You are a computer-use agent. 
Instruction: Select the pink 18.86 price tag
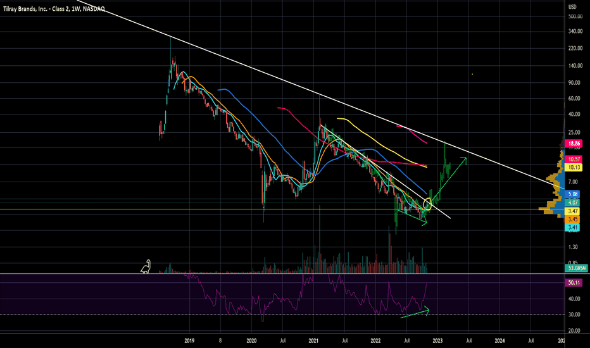click(574, 144)
